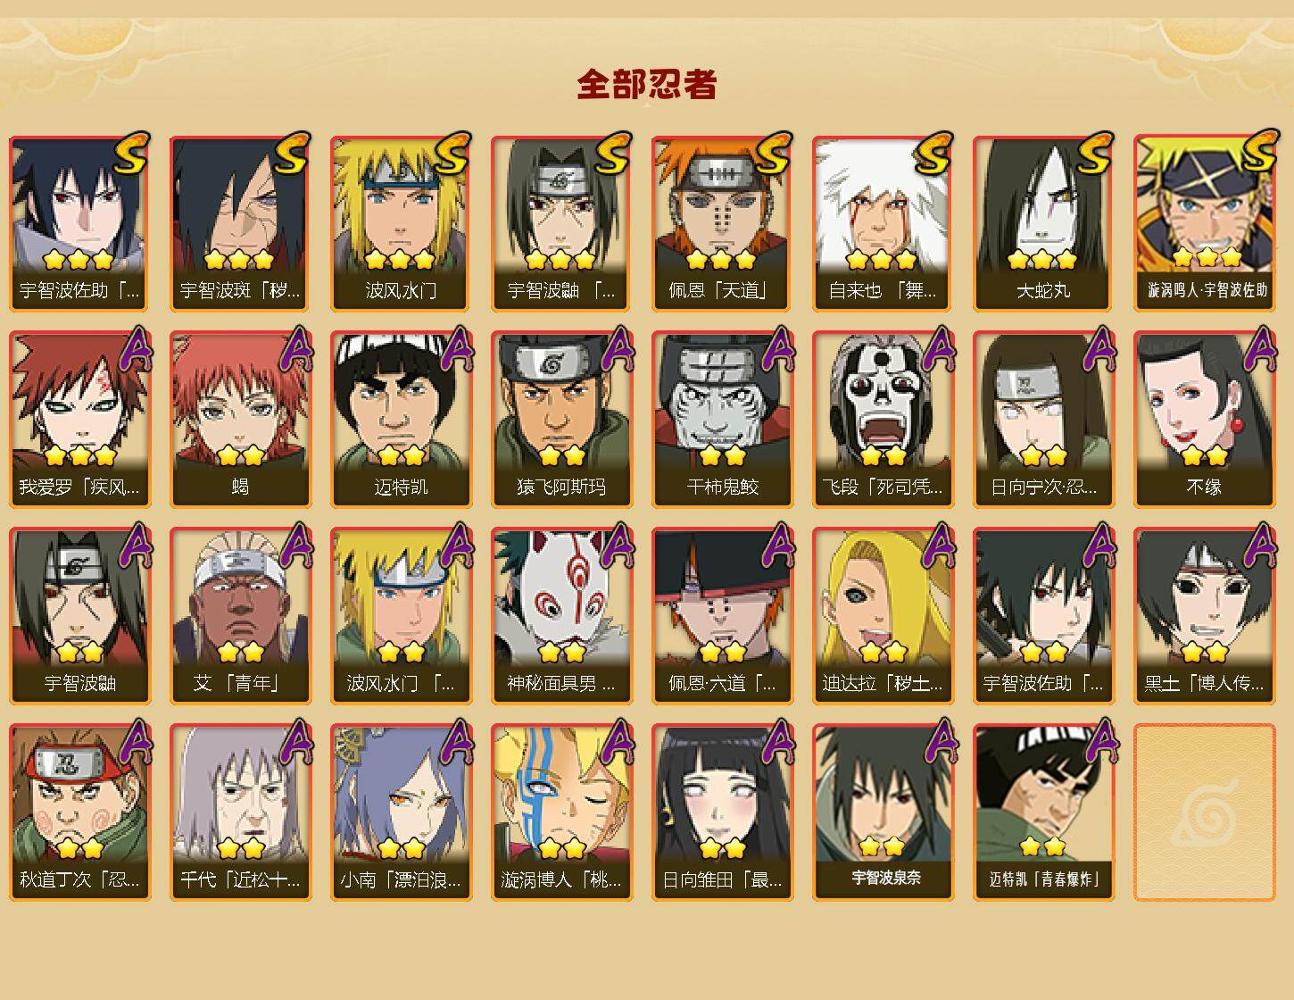Click the 全部忍者 heading
The width and height of the screenshot is (1294, 1000).
click(647, 85)
